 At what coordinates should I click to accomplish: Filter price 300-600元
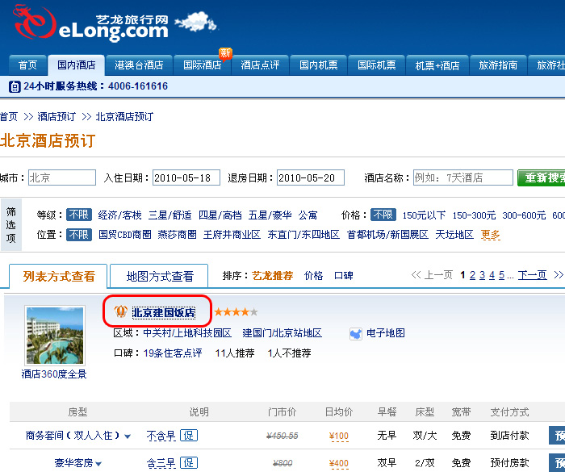[x=525, y=215]
